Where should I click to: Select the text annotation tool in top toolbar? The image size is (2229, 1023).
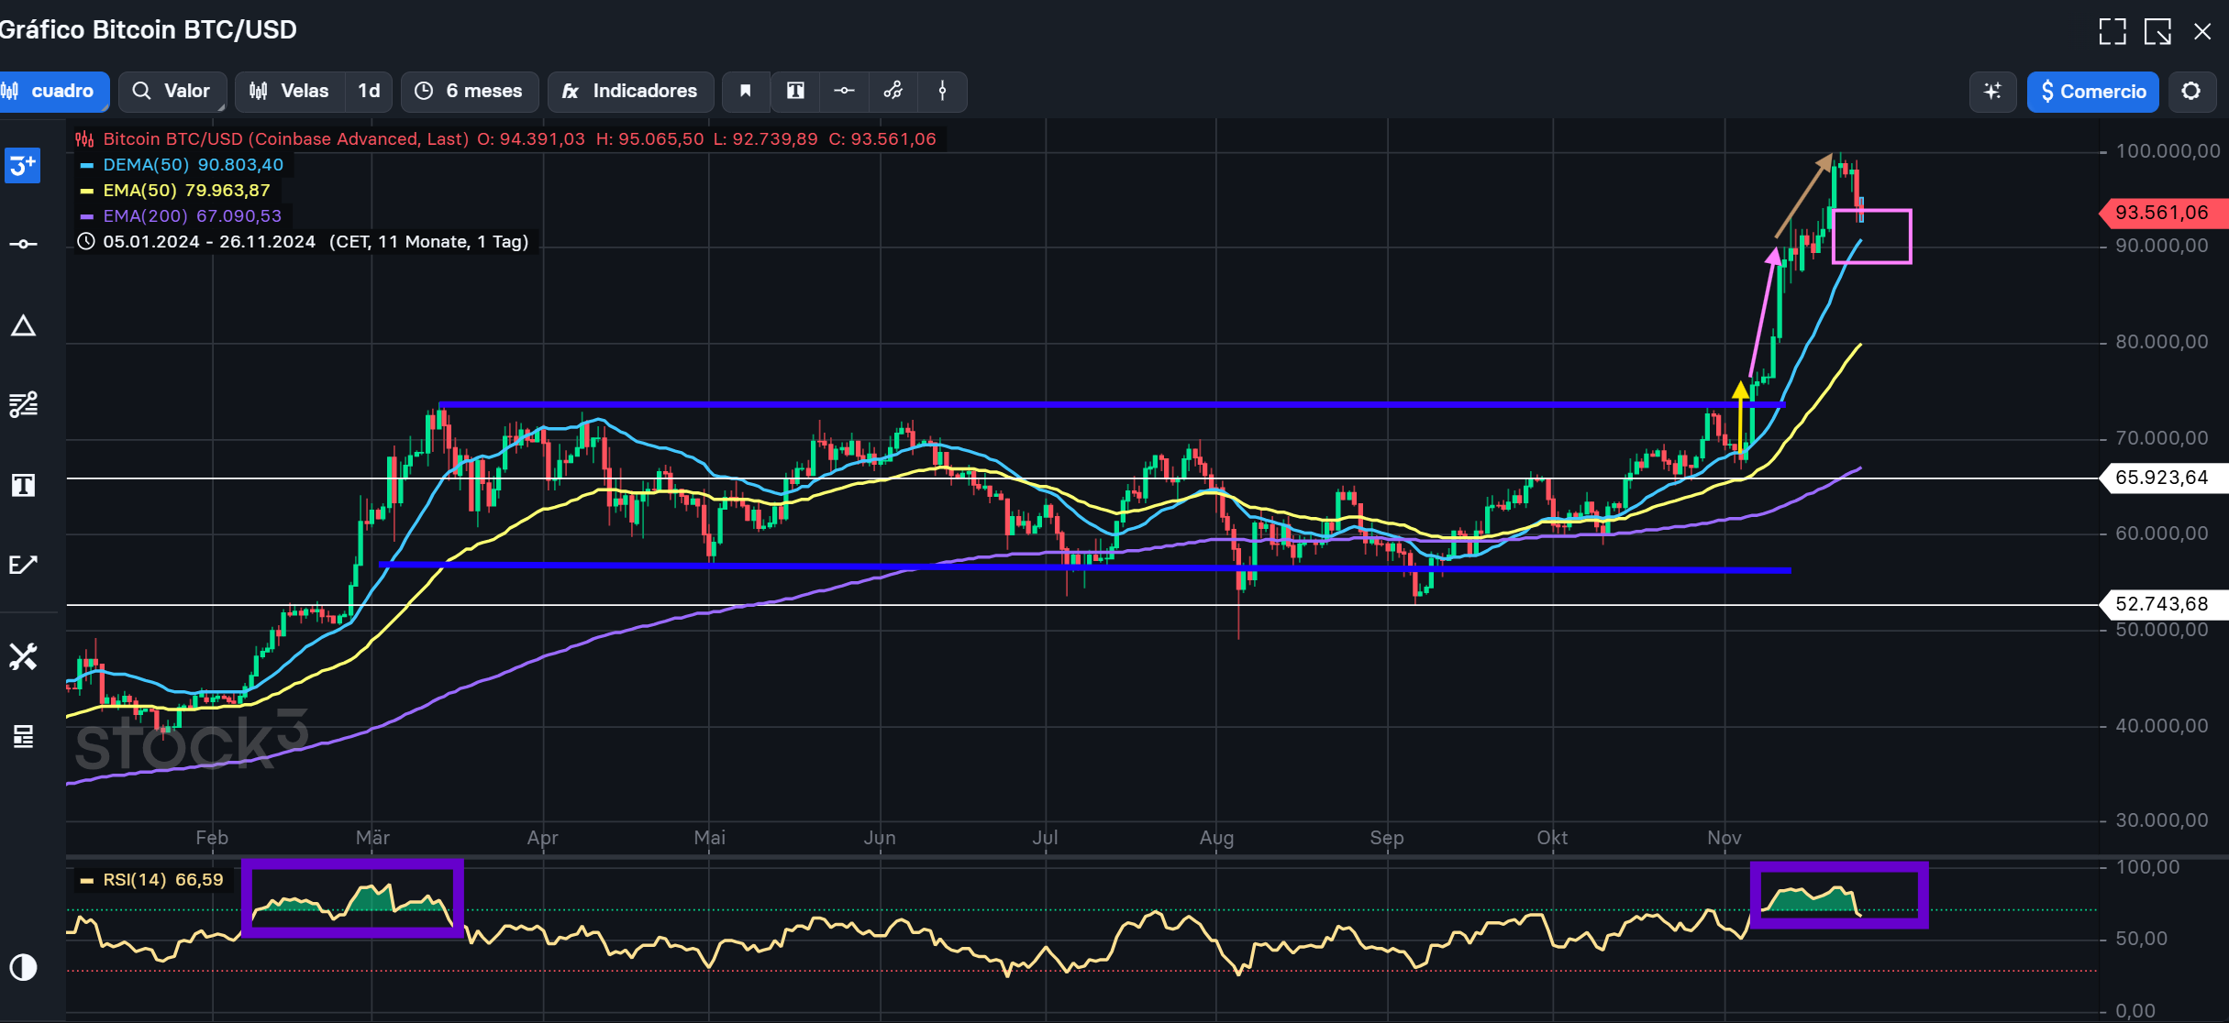[795, 91]
